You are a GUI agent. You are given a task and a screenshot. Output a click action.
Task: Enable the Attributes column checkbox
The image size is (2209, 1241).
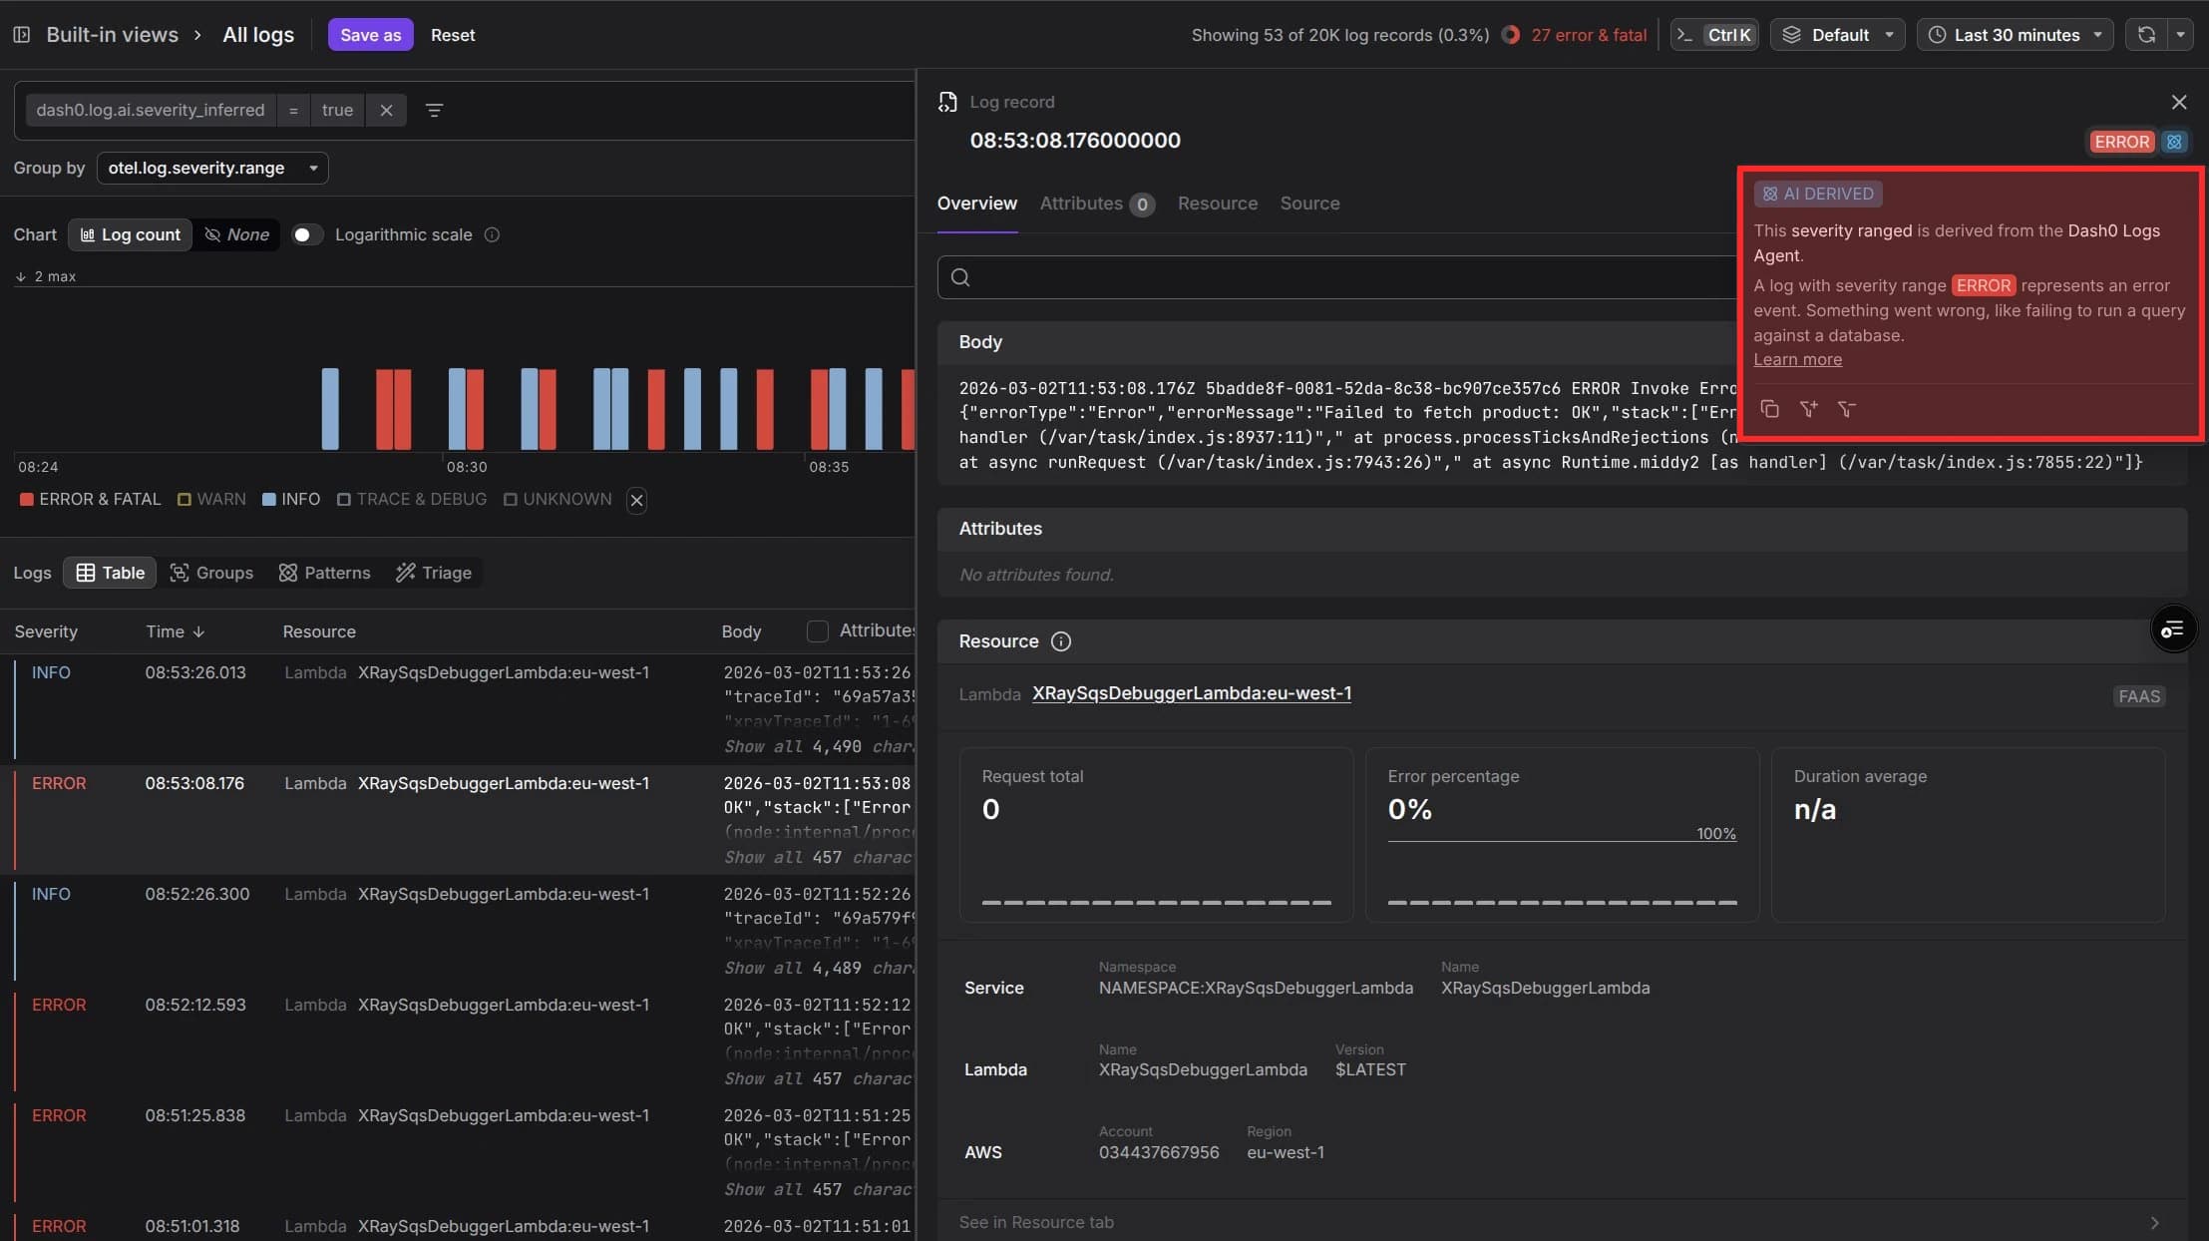pyautogui.click(x=817, y=631)
